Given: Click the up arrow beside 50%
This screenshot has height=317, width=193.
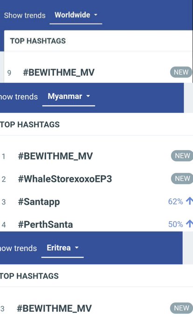Looking at the screenshot, I should (x=189, y=224).
